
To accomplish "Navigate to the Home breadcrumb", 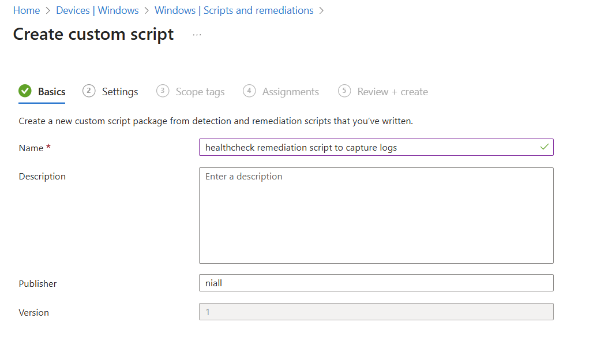I will point(27,10).
